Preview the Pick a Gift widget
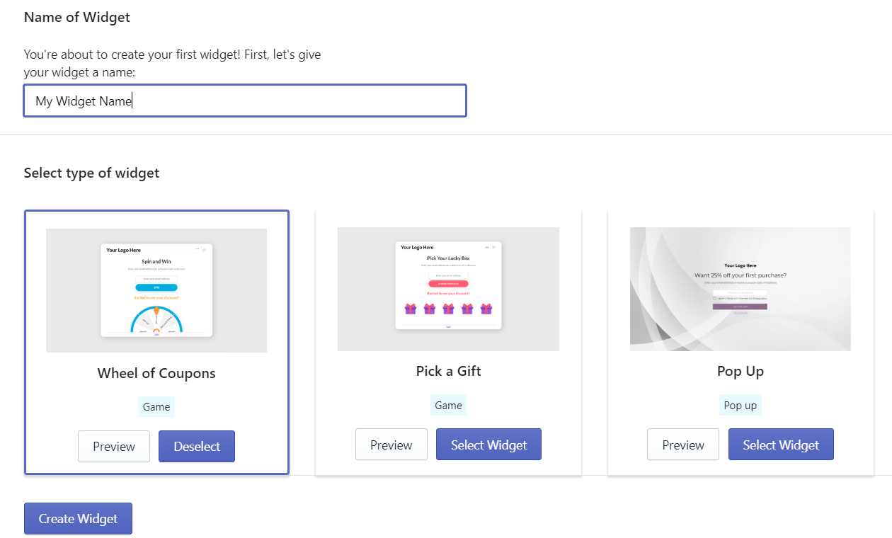 (x=391, y=445)
